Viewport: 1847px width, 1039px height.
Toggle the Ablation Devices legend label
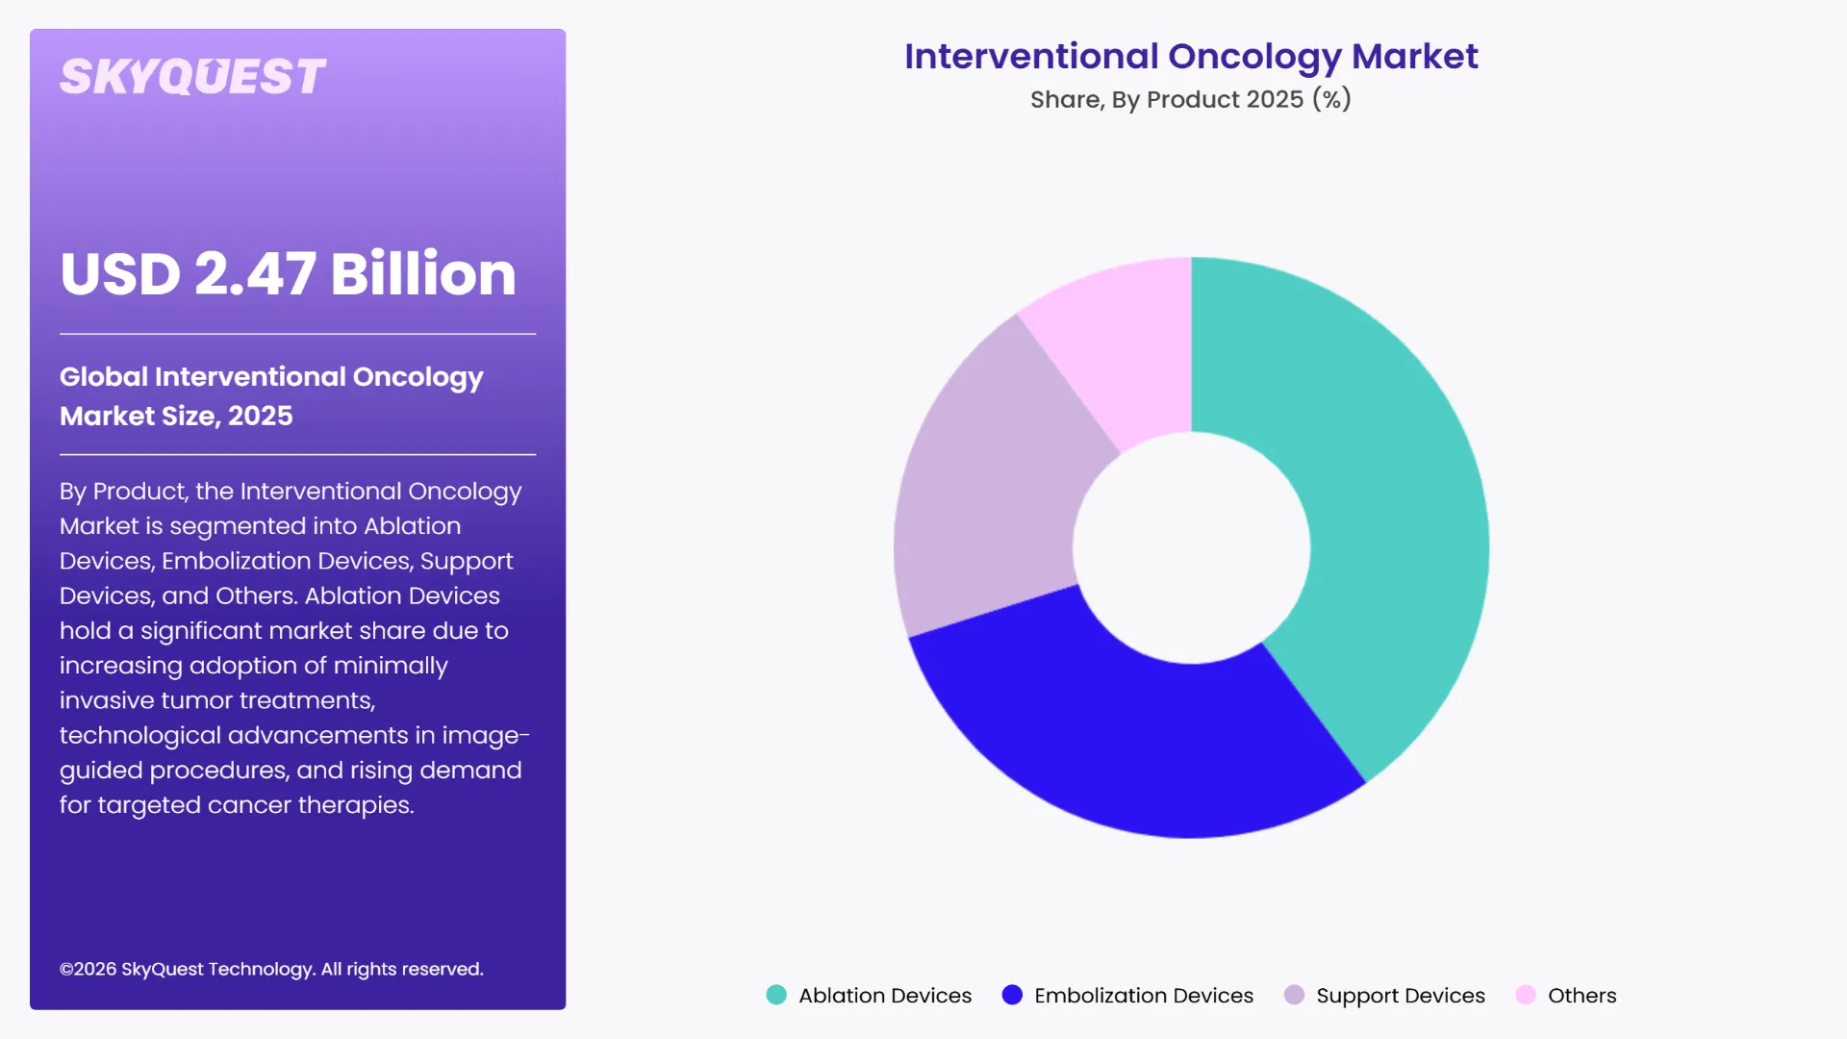885,996
